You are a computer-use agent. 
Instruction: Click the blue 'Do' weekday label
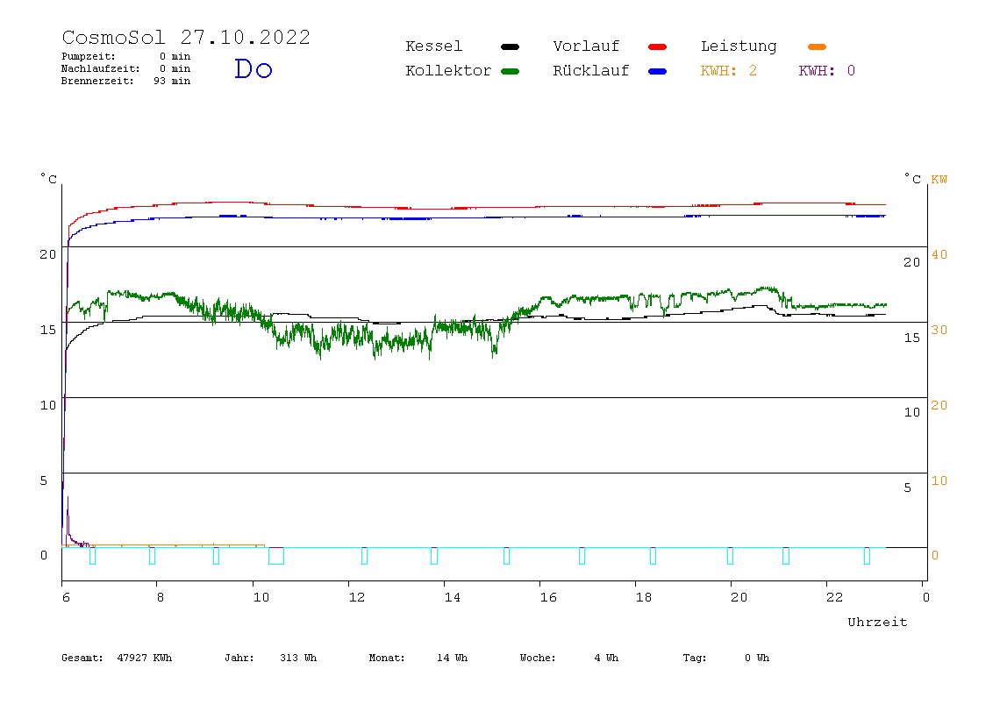253,68
